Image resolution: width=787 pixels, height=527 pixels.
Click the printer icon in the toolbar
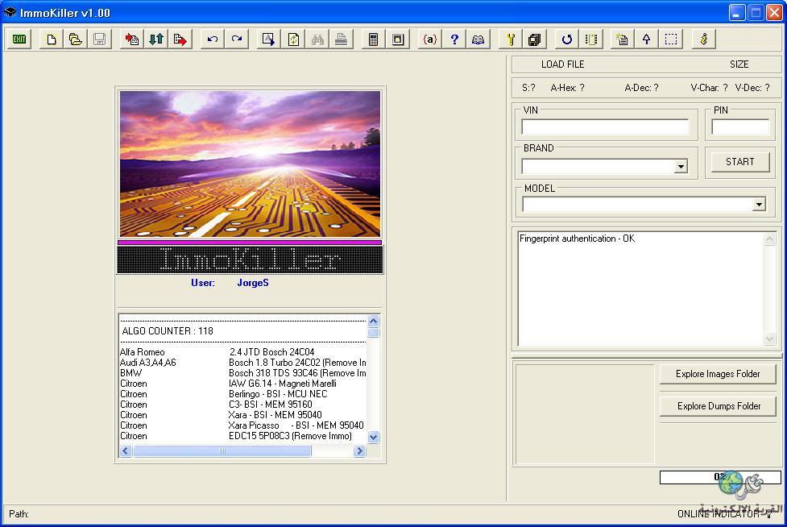[x=342, y=39]
